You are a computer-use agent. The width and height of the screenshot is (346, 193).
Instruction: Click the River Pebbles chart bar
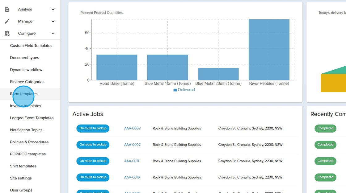coord(269,50)
